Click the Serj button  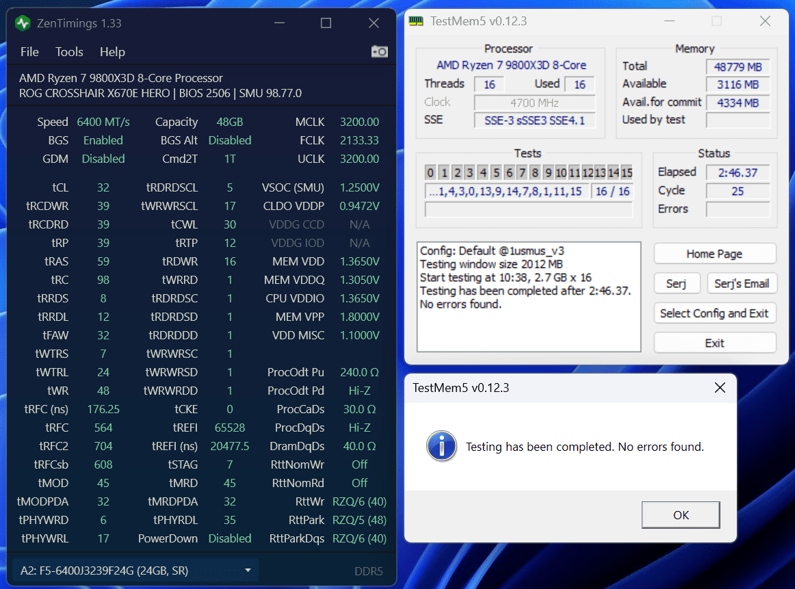click(x=677, y=283)
